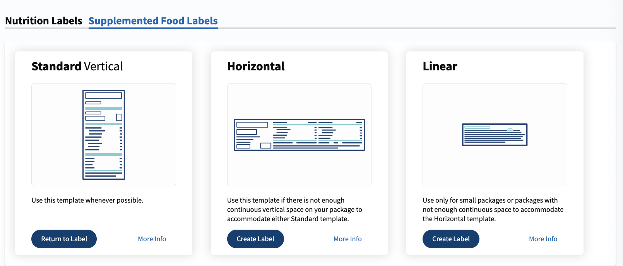Click the Horizontal template description paragraph
Screen dimensions: 623x266
pos(294,210)
